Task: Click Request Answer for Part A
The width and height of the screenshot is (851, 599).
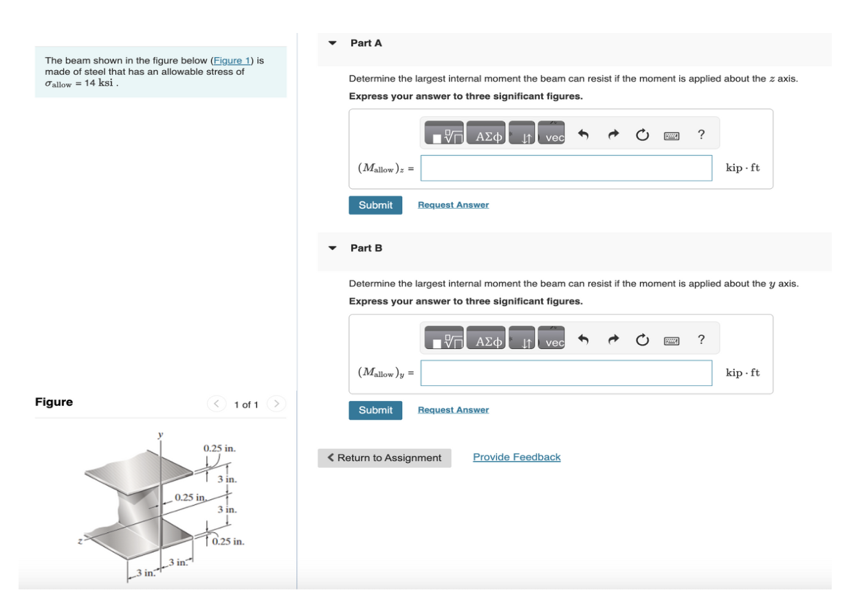Action: click(453, 204)
